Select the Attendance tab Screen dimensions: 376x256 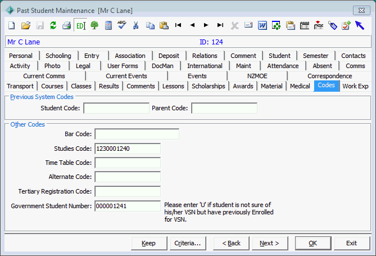[283, 66]
